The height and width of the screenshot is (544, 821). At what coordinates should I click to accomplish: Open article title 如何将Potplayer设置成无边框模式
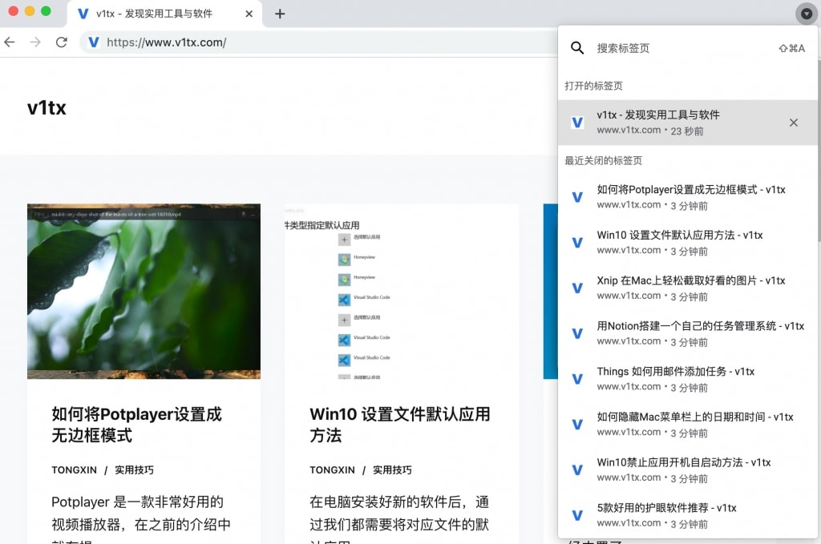[136, 425]
